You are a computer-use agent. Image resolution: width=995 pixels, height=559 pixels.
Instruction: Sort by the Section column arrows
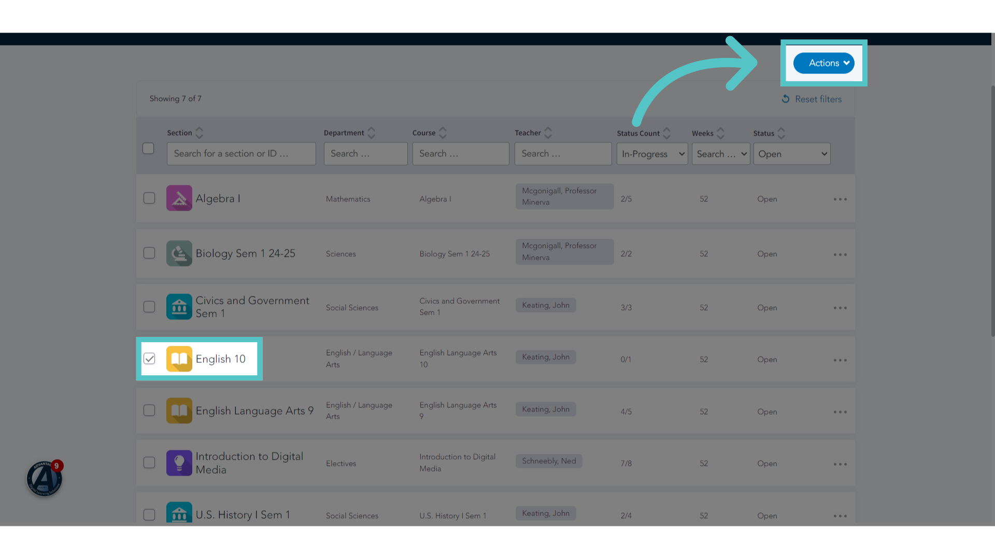[x=200, y=133]
